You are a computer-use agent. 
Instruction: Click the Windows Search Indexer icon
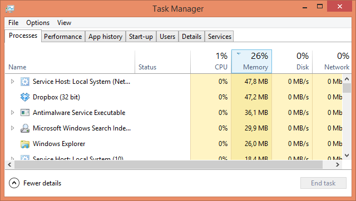(24, 128)
